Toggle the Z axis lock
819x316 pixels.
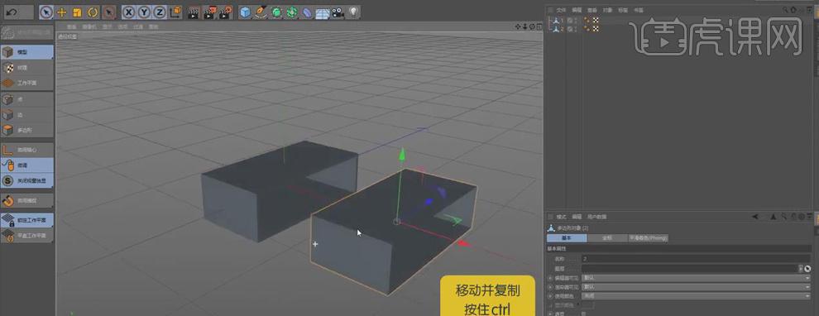(160, 12)
